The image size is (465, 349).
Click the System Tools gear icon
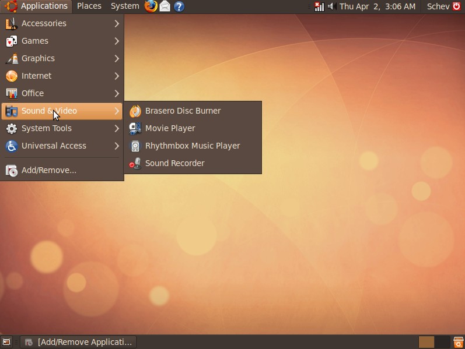12,129
